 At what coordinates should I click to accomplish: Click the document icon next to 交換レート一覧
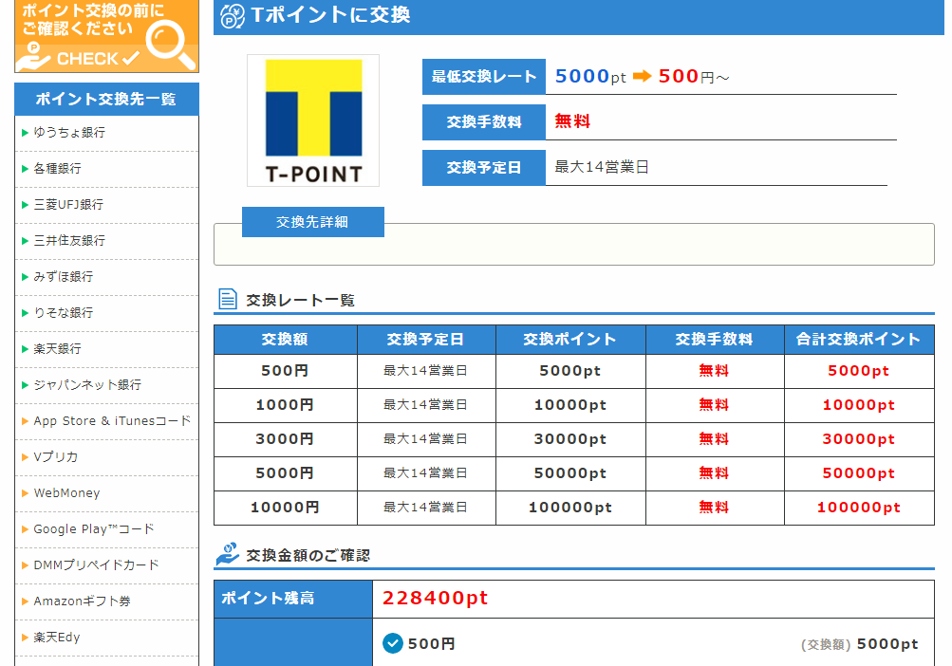[x=228, y=300]
